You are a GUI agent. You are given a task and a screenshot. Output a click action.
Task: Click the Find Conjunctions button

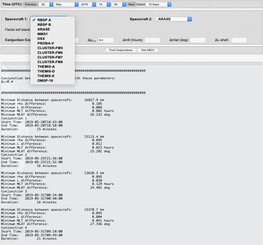pos(120,50)
